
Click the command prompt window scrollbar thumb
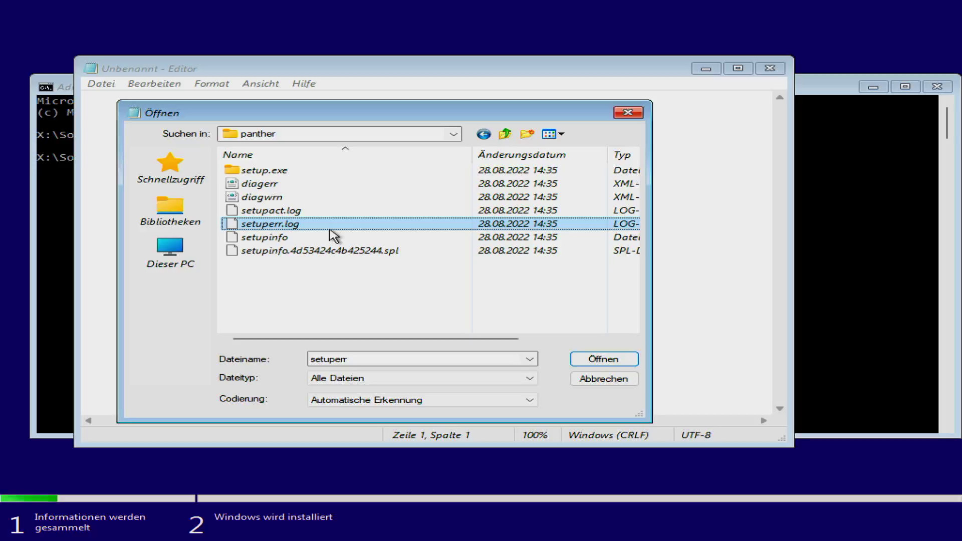coord(947,123)
